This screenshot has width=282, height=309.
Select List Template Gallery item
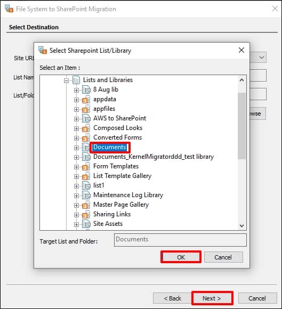coord(122,176)
